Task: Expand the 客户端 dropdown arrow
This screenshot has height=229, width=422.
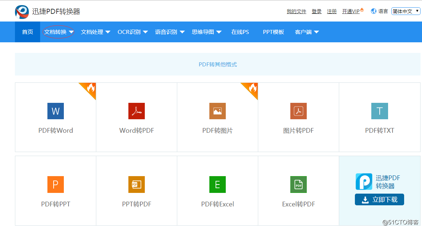Action: pyautogui.click(x=317, y=32)
